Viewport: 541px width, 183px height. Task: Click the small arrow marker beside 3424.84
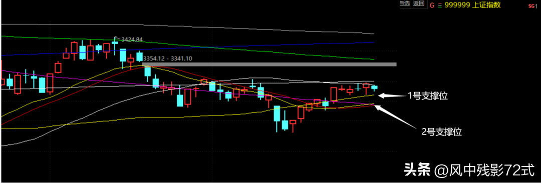(x=116, y=38)
